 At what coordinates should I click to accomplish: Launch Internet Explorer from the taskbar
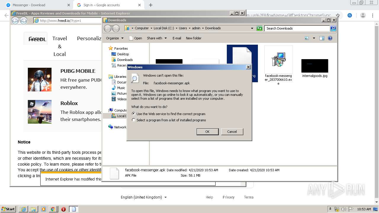[23, 209]
